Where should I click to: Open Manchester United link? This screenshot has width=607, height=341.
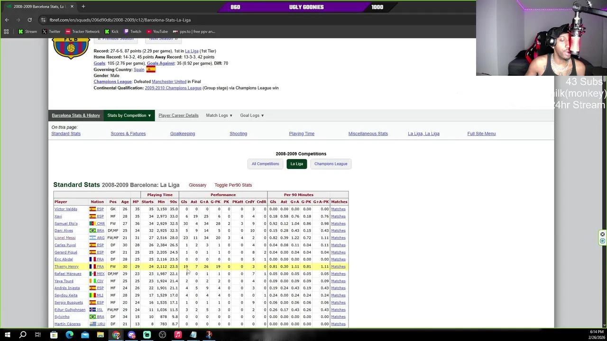coord(169,81)
